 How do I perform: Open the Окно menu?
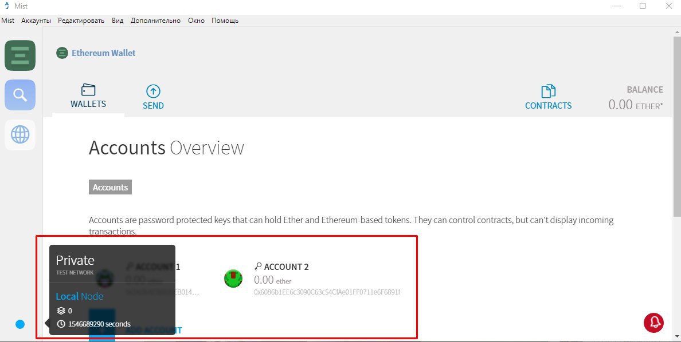point(196,21)
